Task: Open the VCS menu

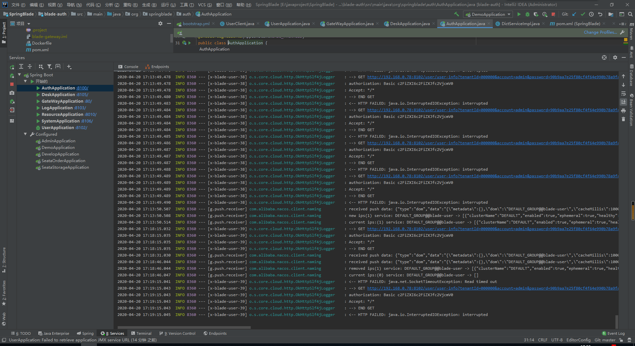Action: (205, 5)
